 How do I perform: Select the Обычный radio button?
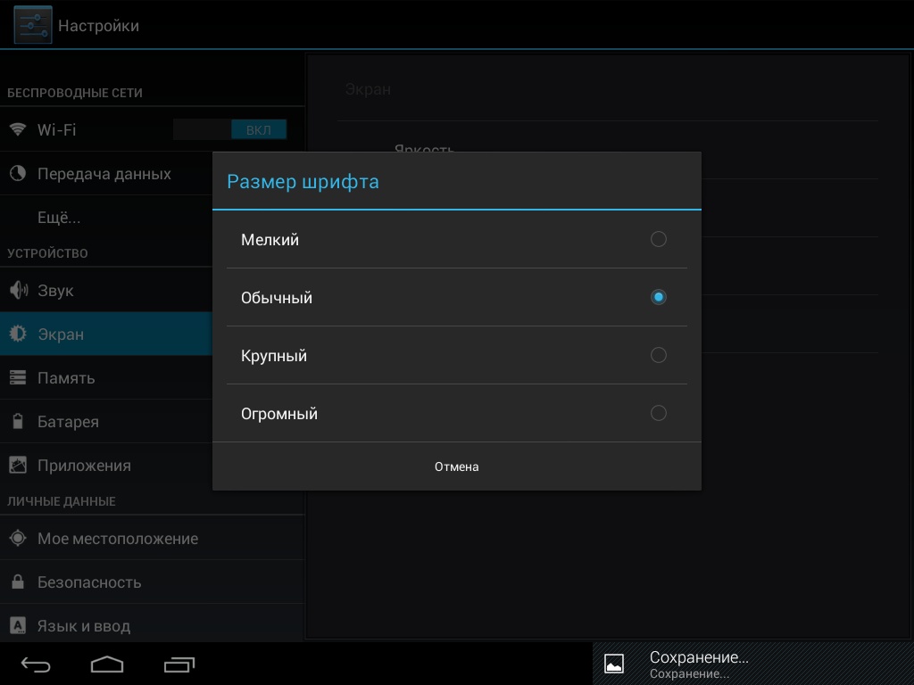(658, 297)
